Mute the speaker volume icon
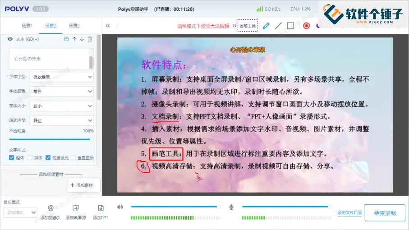409x230 pixels. tap(120, 207)
